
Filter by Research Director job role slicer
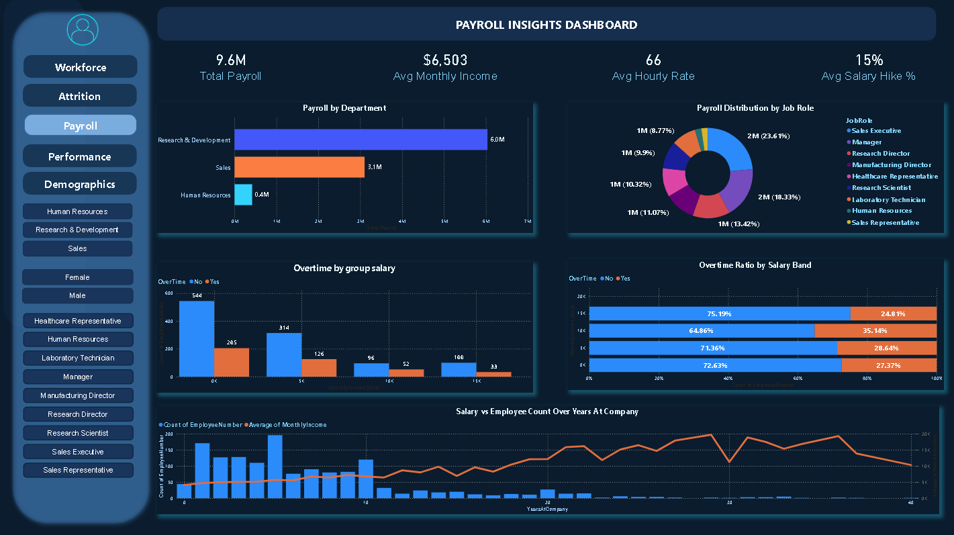pos(78,414)
